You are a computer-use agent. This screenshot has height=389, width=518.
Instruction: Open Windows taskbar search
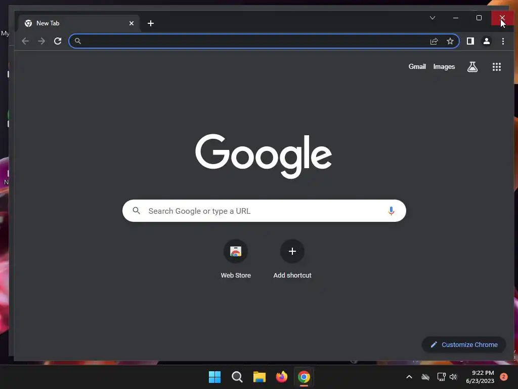(237, 377)
